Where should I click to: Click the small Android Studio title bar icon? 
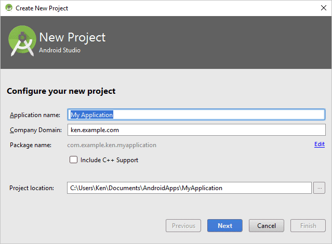click(x=9, y=8)
